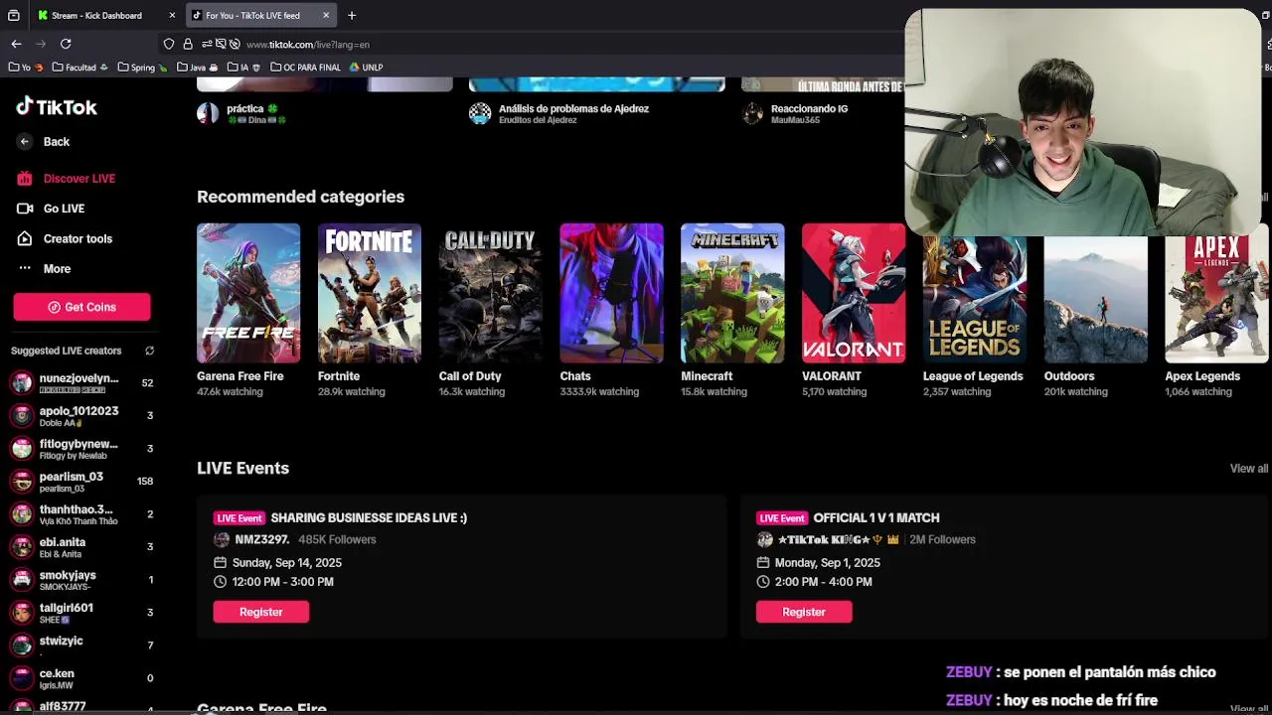
Task: Open site permissions icon in address bar
Action: pyautogui.click(x=207, y=44)
